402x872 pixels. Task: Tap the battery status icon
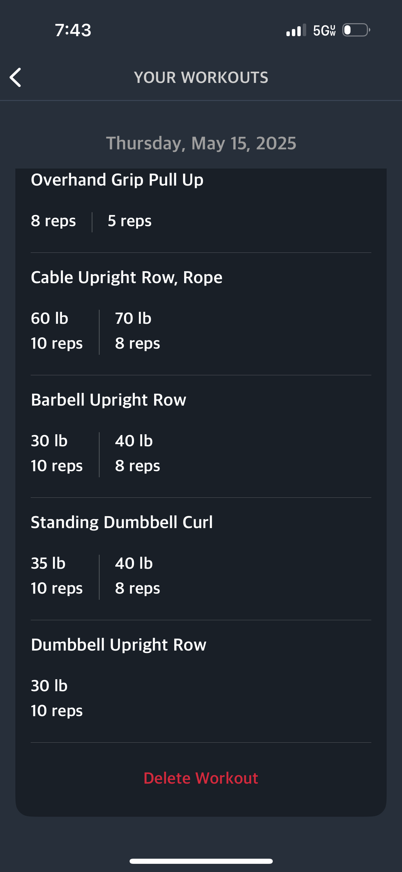pyautogui.click(x=356, y=30)
